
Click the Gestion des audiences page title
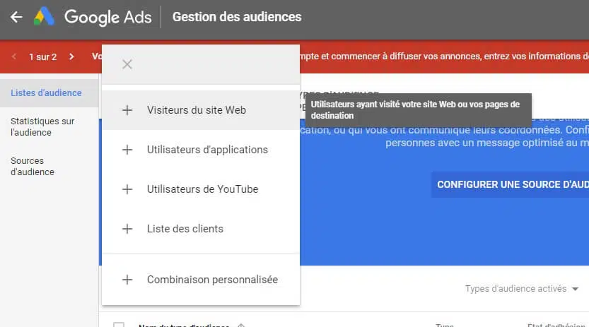236,17
